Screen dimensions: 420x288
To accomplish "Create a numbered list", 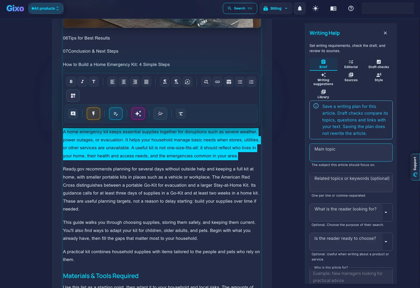I will (x=251, y=82).
